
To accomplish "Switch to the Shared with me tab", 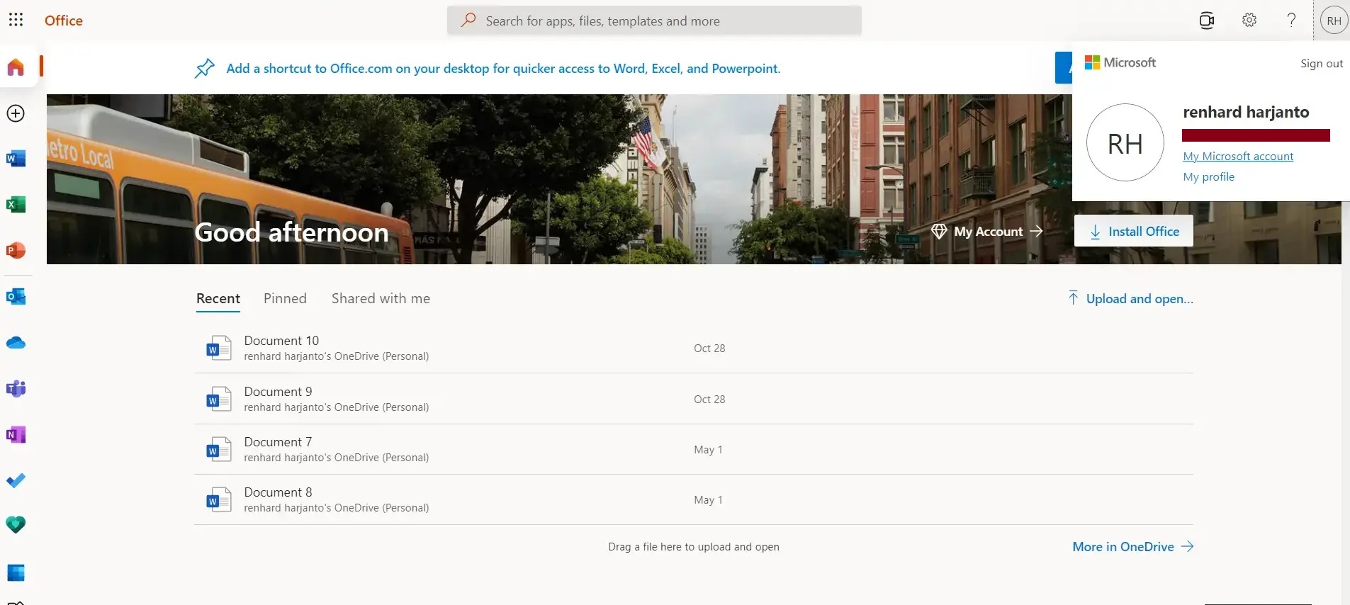I will pos(381,299).
